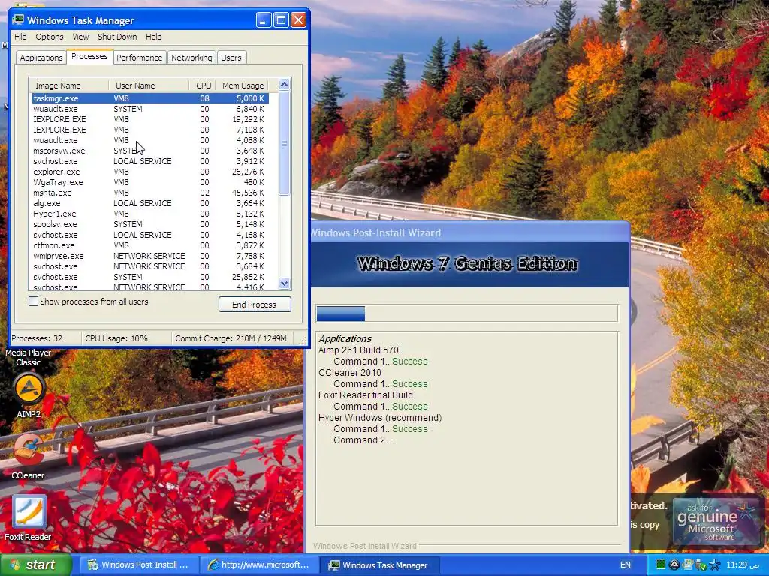Switch to Windows Post-Install taskbar button

[138, 565]
